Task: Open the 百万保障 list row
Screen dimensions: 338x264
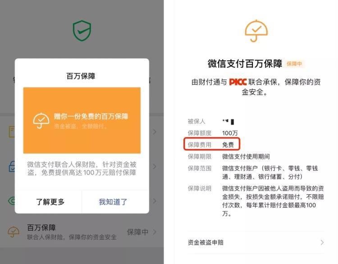Action: (82, 232)
